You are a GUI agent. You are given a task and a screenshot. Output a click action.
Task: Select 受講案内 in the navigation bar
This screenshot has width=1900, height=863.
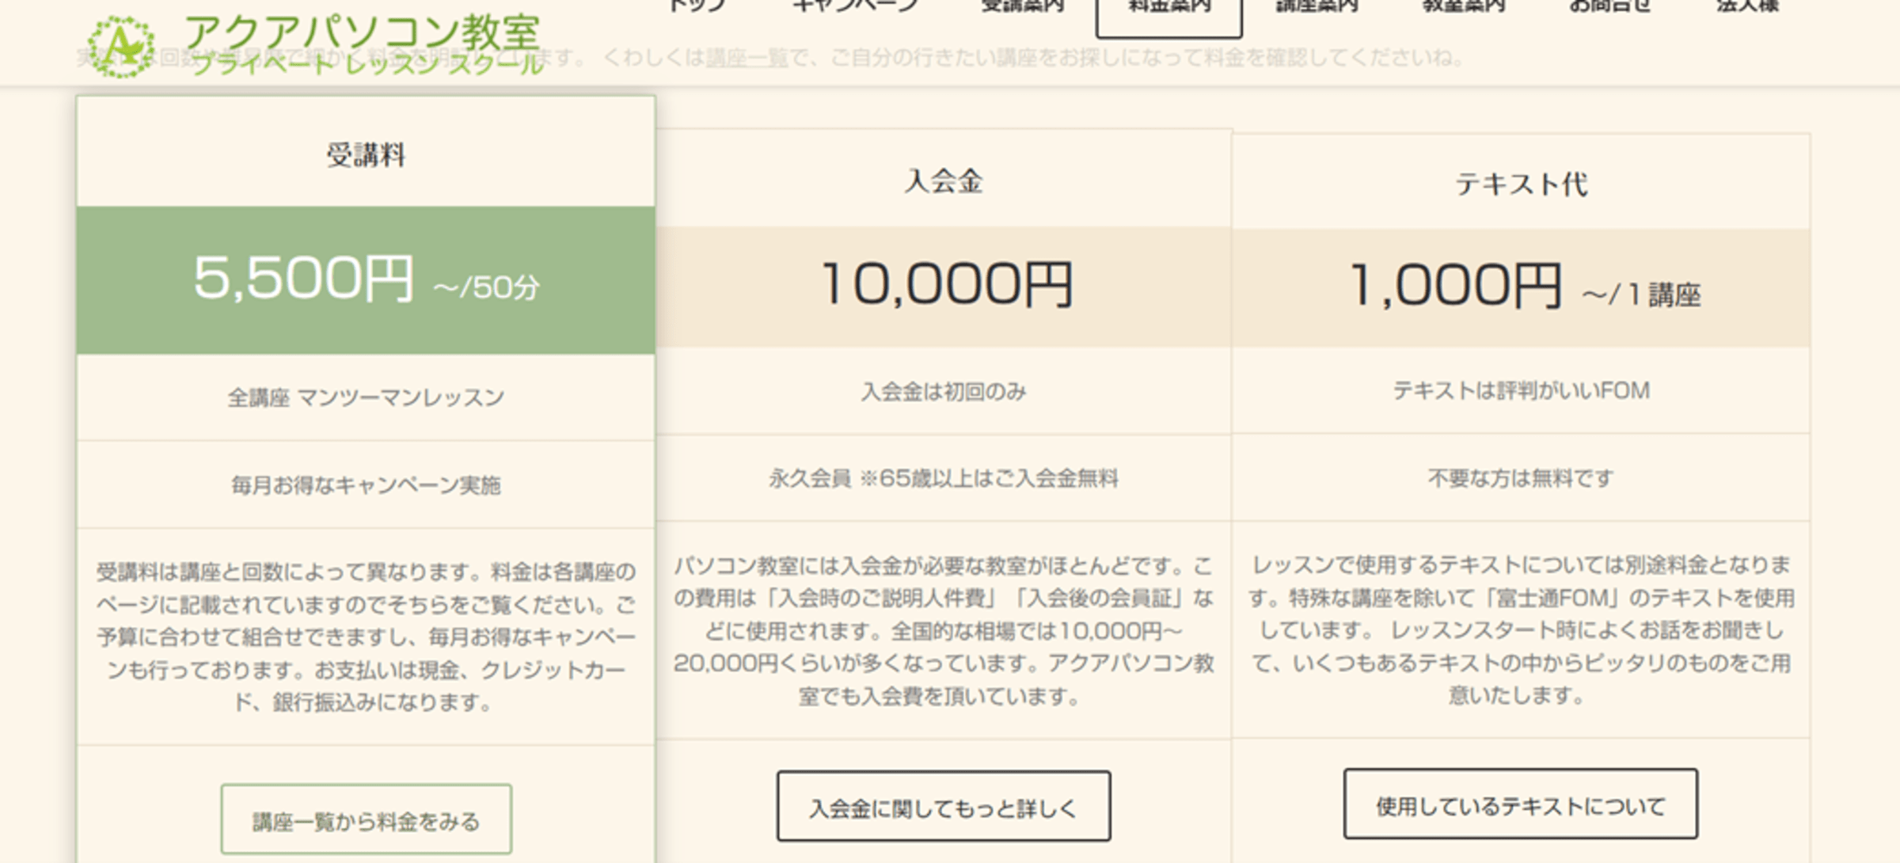click(x=1022, y=6)
